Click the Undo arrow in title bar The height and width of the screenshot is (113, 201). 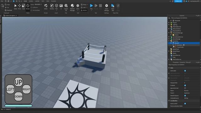tap(19, 1)
